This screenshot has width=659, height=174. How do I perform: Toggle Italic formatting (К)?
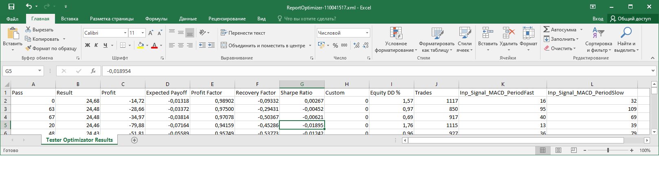[x=96, y=45]
